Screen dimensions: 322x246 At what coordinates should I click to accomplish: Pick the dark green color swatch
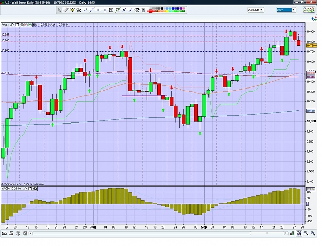(183, 11)
